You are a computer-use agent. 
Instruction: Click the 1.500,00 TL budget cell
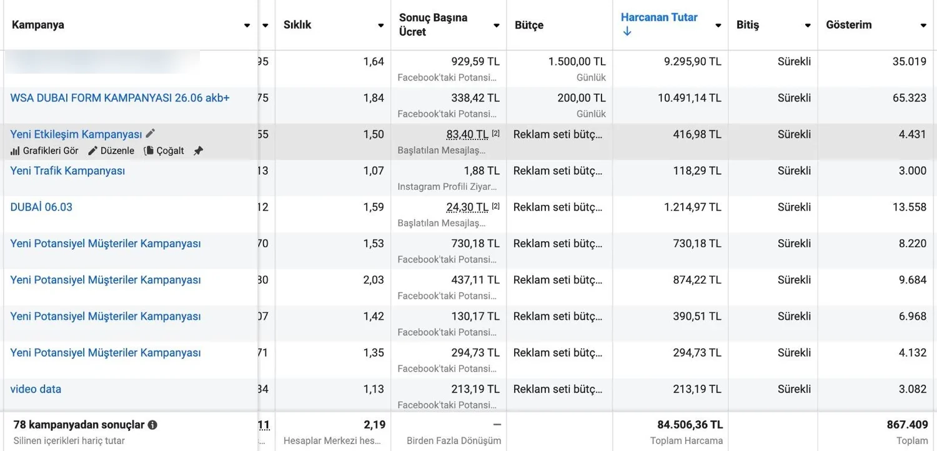[x=577, y=61]
